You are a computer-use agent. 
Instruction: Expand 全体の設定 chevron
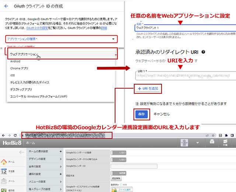click(x=60, y=167)
